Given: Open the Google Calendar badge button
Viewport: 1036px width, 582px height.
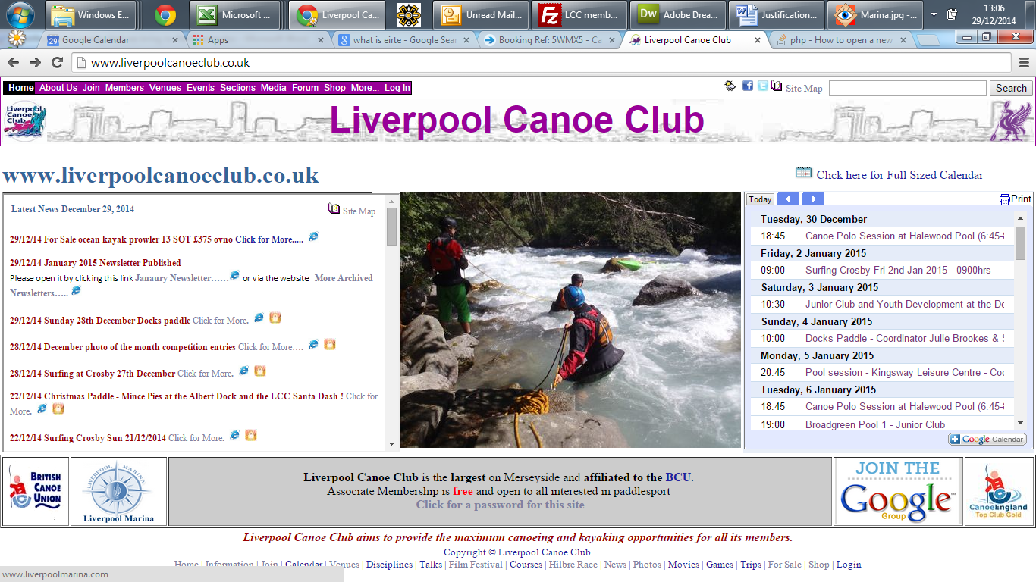Looking at the screenshot, I should click(987, 440).
